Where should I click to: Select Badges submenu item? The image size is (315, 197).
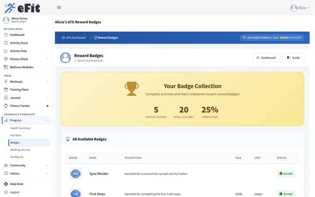[x=29, y=143]
